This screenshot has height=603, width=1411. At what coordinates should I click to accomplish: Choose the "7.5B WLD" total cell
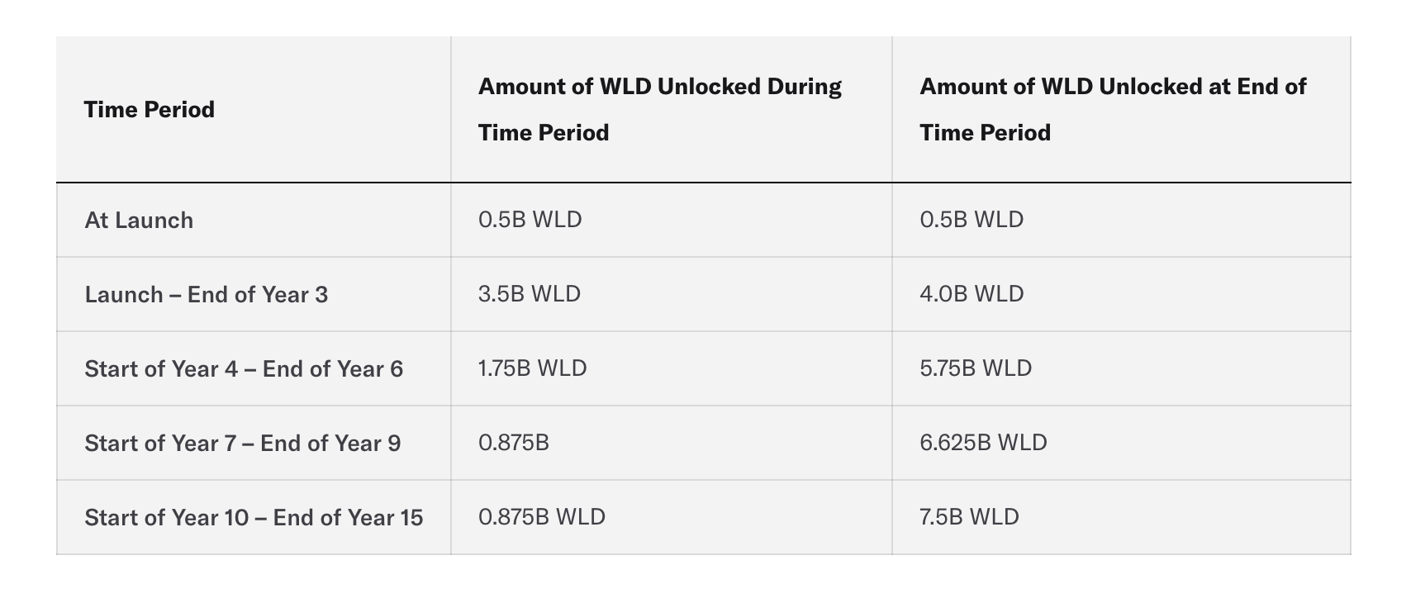coord(969,517)
